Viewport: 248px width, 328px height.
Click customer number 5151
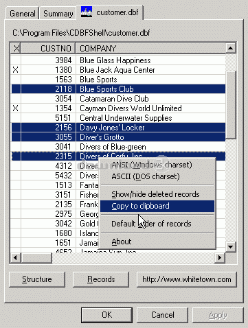tap(63, 118)
